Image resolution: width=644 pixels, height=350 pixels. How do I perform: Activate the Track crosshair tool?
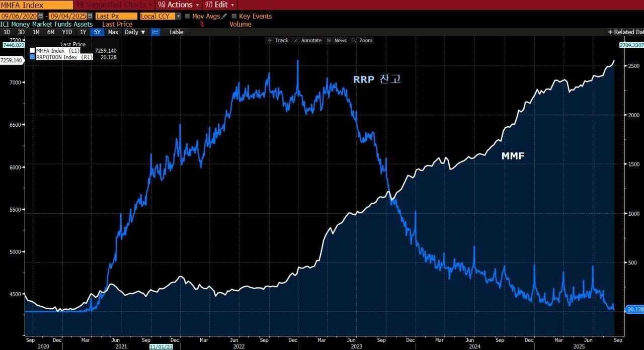click(x=278, y=40)
